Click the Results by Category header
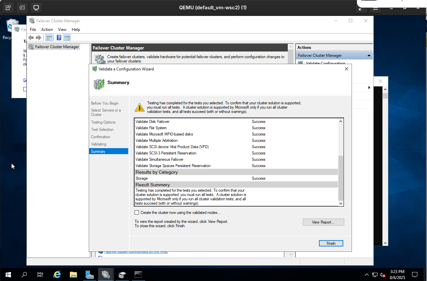Image resolution: width=427 pixels, height=281 pixels. tap(236, 172)
